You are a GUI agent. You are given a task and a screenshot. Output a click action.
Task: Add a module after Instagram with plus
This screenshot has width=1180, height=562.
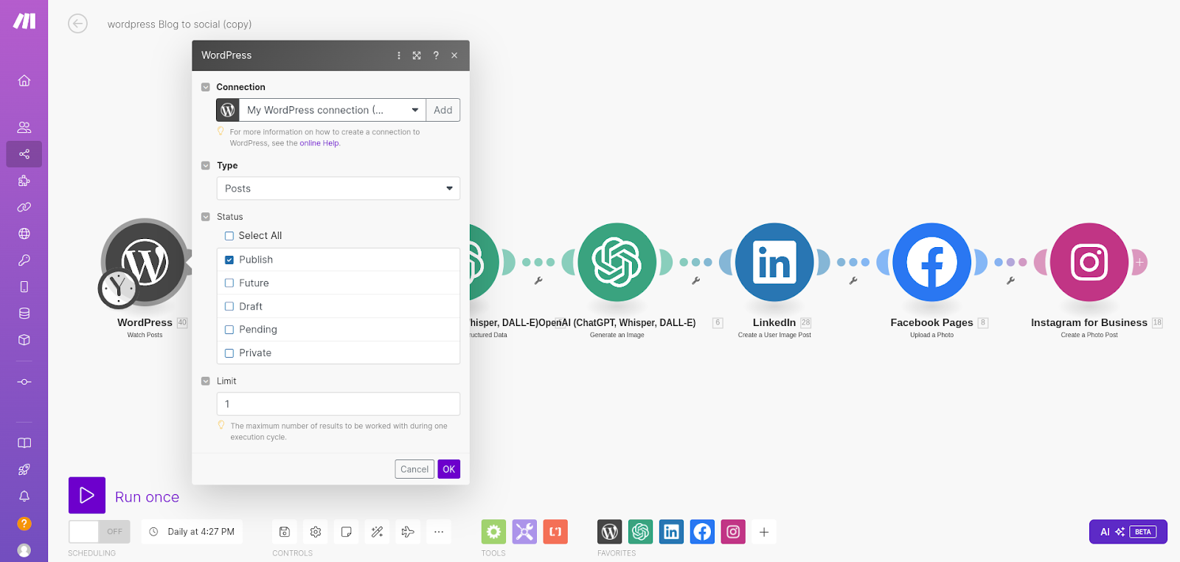[x=1139, y=262]
